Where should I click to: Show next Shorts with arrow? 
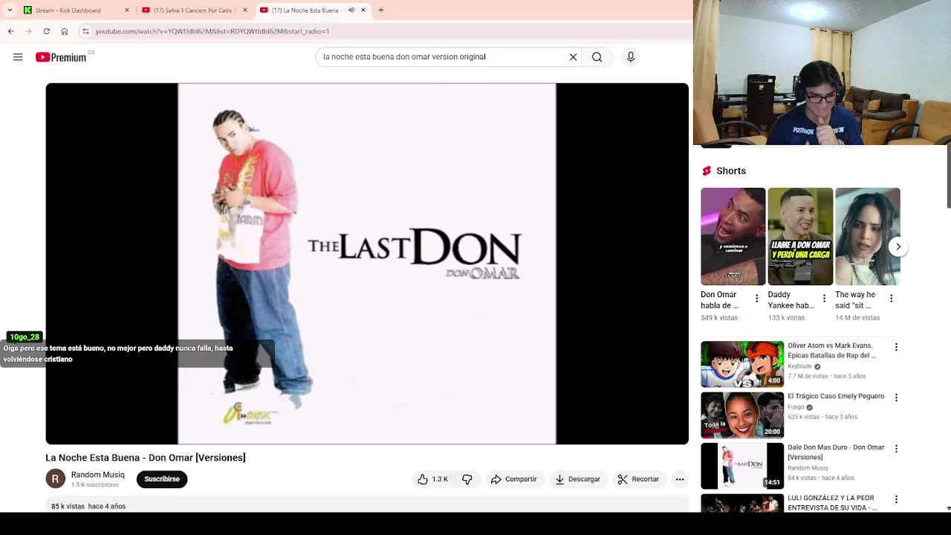pyautogui.click(x=898, y=247)
